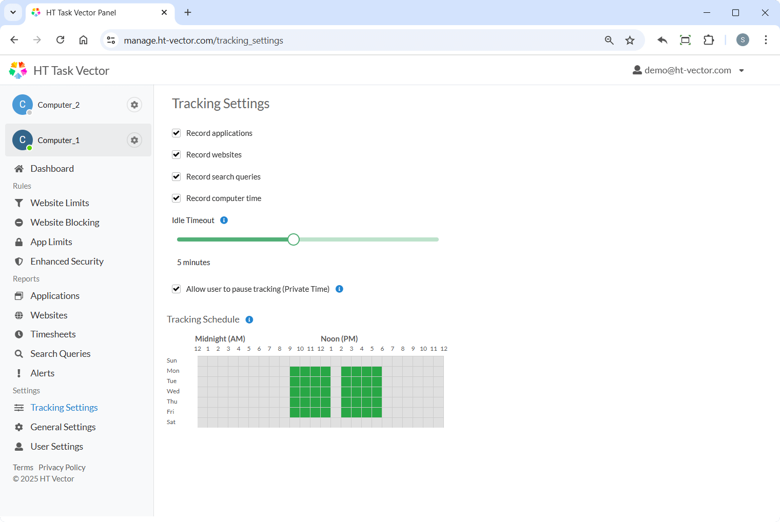Open Enhanced Security settings

pos(67,261)
